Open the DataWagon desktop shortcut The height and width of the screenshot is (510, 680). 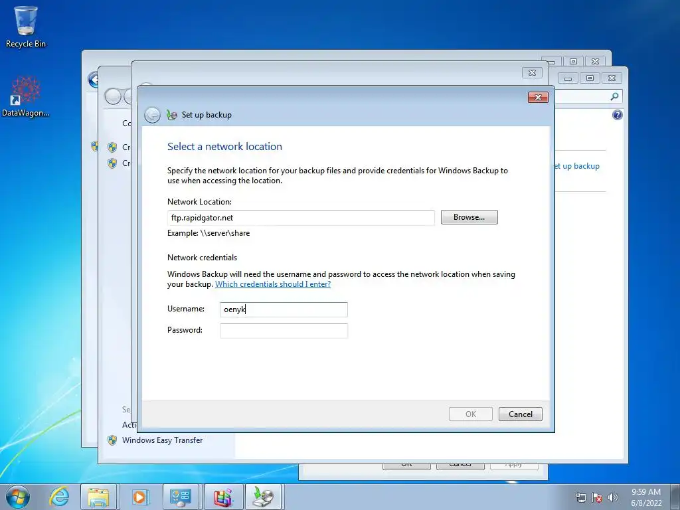click(26, 96)
